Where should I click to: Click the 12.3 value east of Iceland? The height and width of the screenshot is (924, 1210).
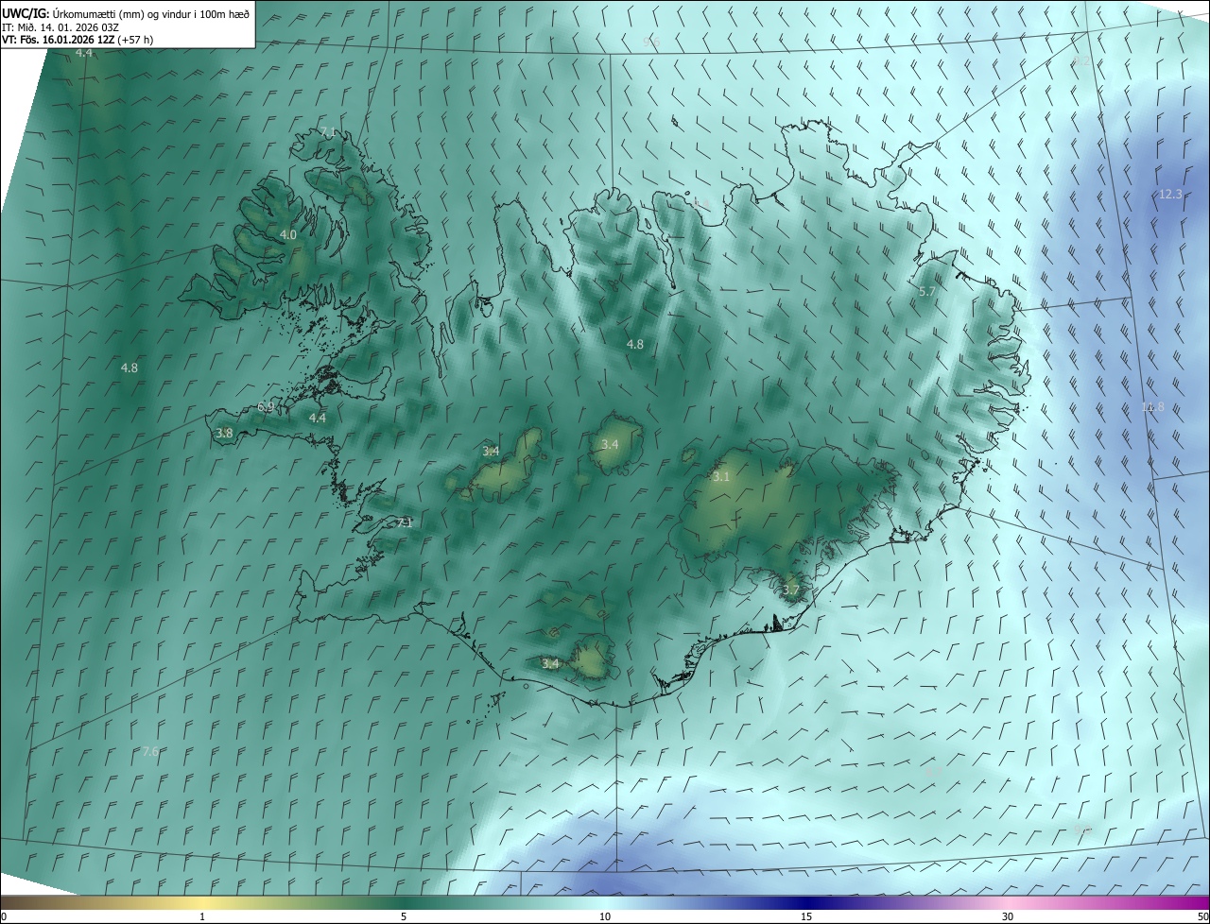(1170, 194)
